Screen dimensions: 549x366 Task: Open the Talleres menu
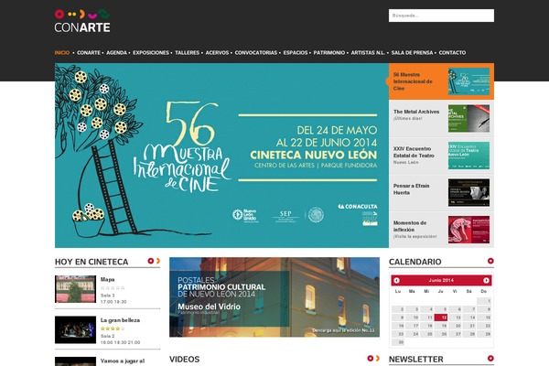188,52
